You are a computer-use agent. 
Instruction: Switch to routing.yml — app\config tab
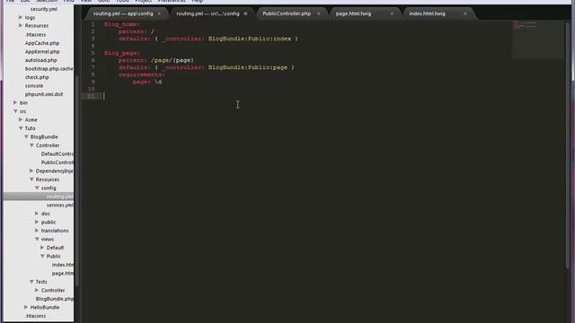(x=123, y=13)
